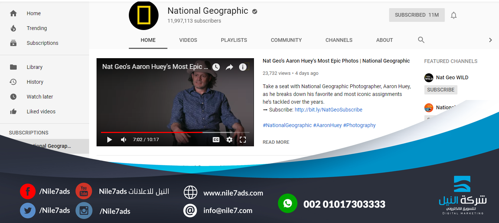499x223 pixels.
Task: Open the video info icon on the player
Action: pyautogui.click(x=243, y=67)
